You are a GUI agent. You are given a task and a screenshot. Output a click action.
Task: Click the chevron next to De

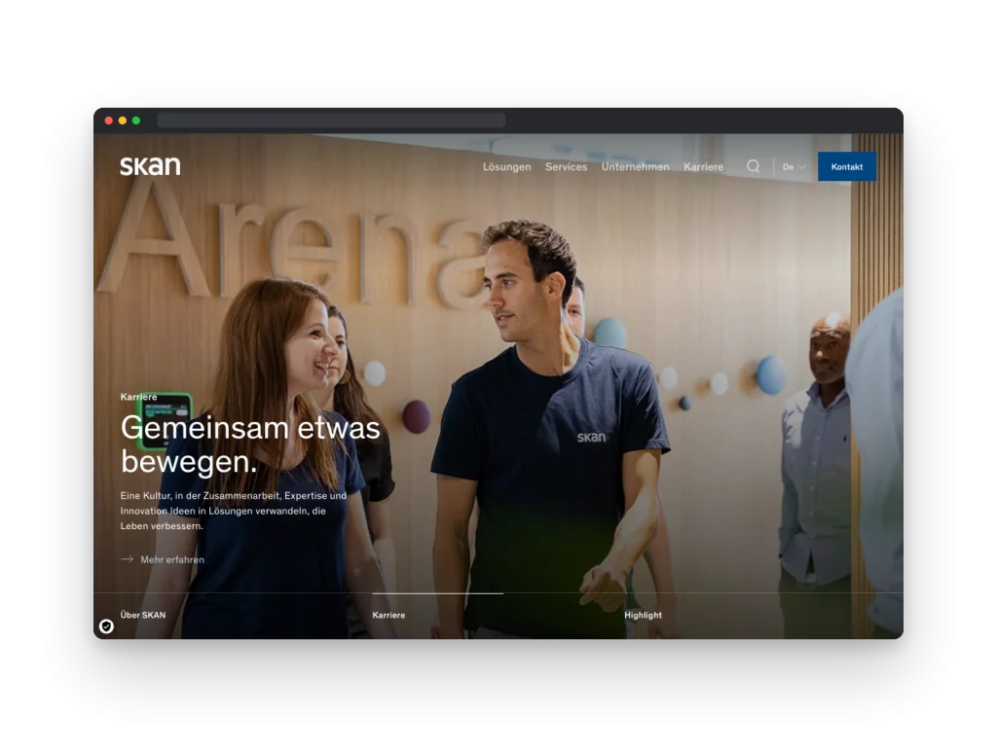(802, 167)
